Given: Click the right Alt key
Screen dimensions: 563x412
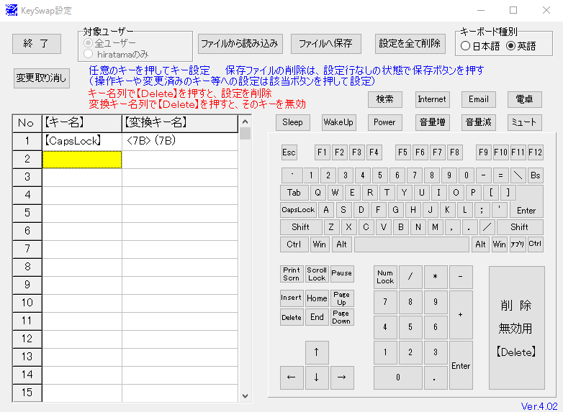Looking at the screenshot, I should 480,244.
